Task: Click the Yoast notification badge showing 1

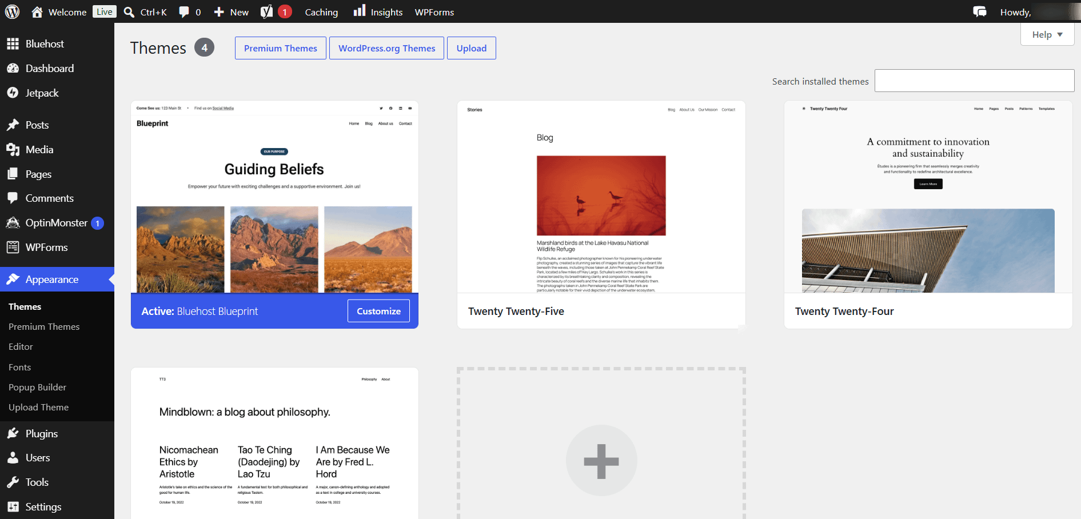Action: [285, 12]
